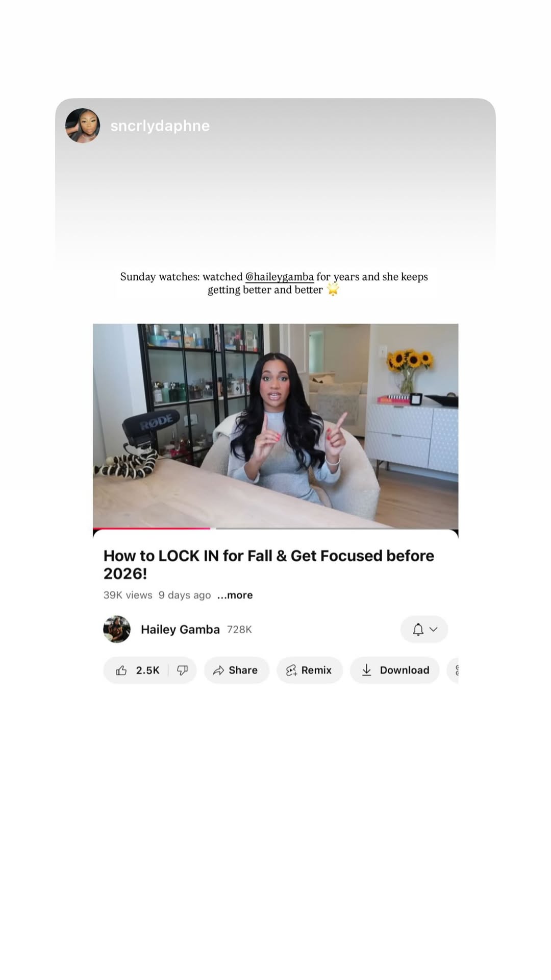Expand the description with '...more'
The height and width of the screenshot is (980, 551).
(x=235, y=595)
